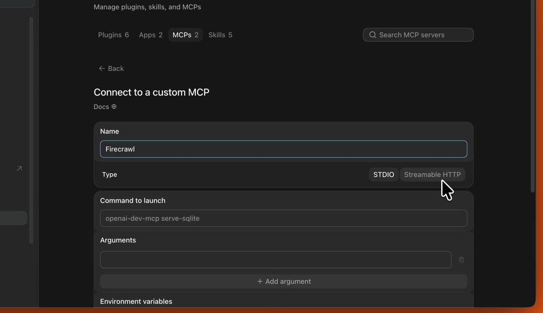The height and width of the screenshot is (313, 543).
Task: Focus the Search MCP servers field
Action: pos(418,34)
